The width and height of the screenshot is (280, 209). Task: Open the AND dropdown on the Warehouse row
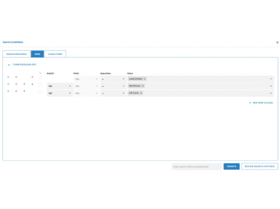pos(60,86)
